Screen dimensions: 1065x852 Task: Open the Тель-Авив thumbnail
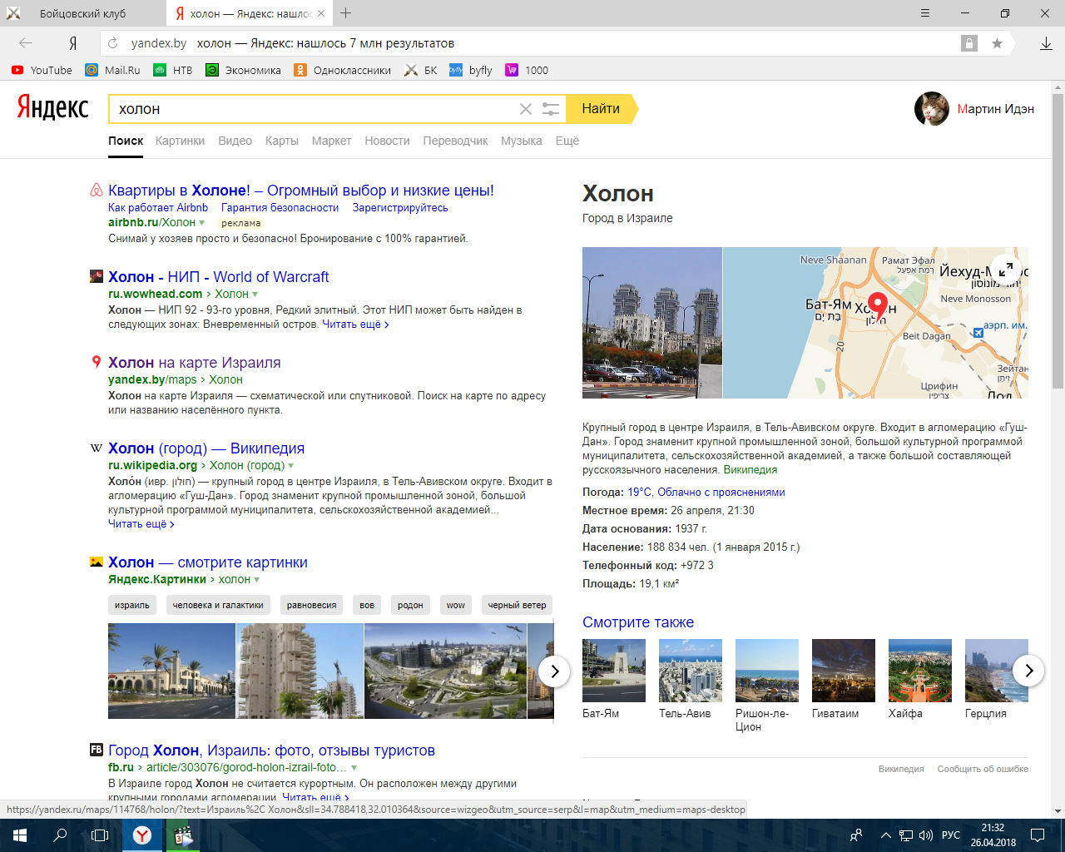691,671
